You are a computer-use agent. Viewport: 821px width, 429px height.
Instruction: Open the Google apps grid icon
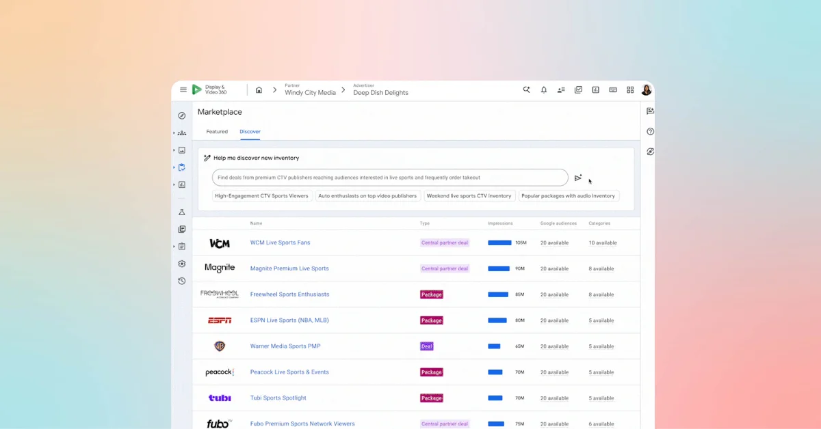click(x=630, y=89)
